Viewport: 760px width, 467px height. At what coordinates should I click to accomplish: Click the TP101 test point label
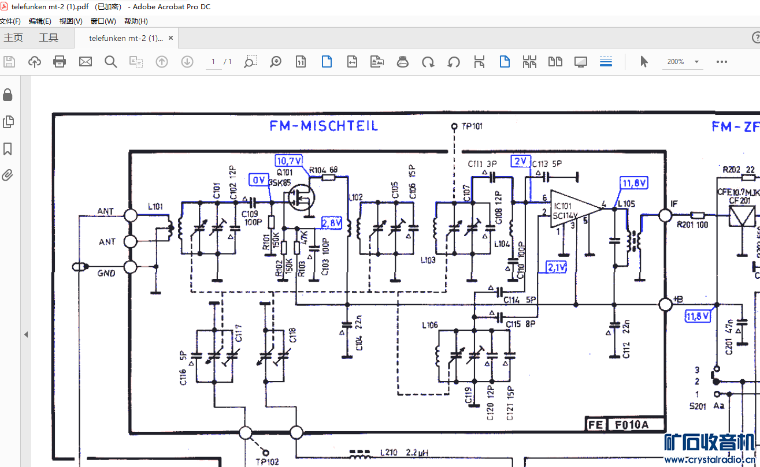click(472, 126)
